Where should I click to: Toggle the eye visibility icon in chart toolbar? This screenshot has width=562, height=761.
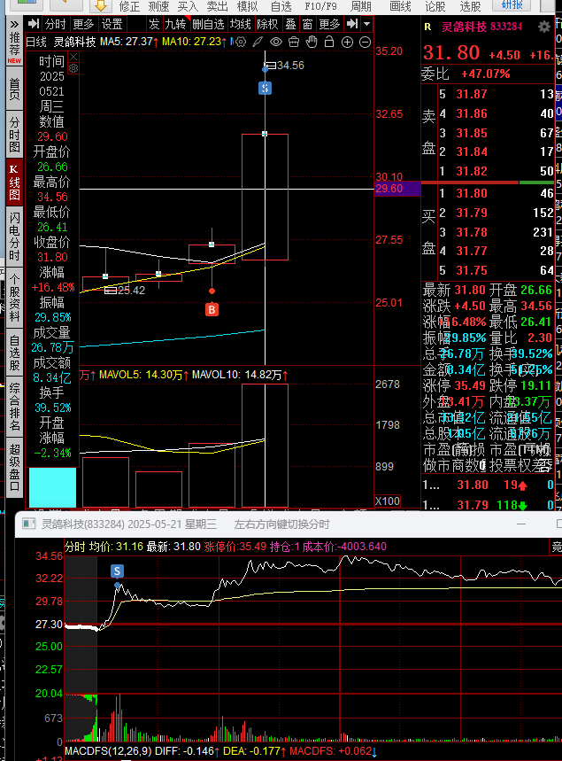click(276, 43)
